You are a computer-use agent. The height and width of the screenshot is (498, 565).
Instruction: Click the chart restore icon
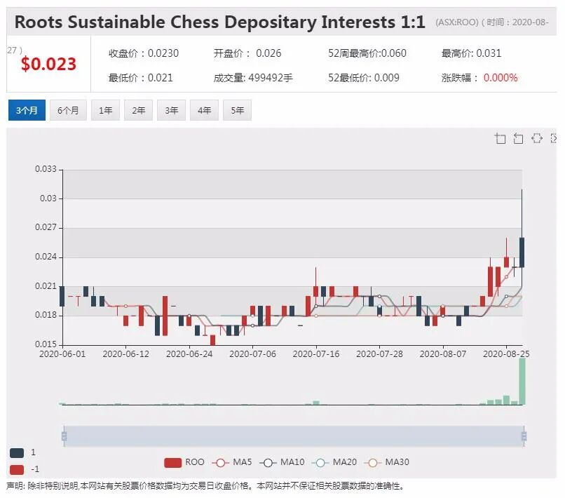click(x=537, y=138)
